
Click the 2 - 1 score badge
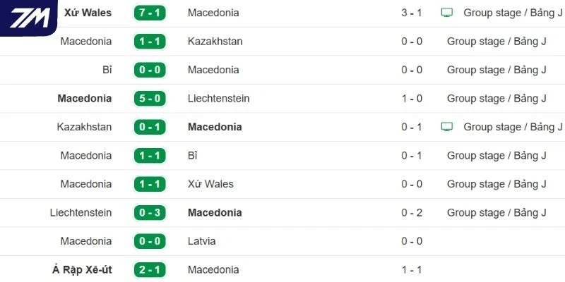(x=150, y=269)
